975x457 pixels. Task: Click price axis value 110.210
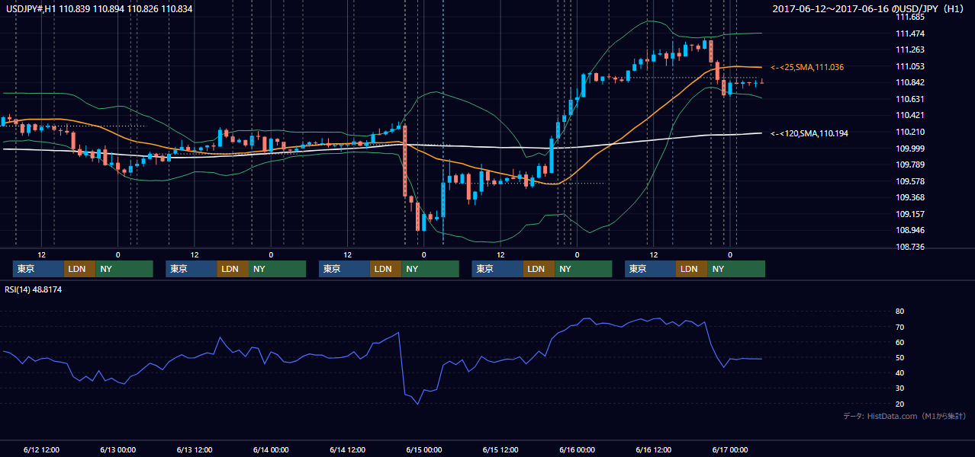tap(910, 132)
